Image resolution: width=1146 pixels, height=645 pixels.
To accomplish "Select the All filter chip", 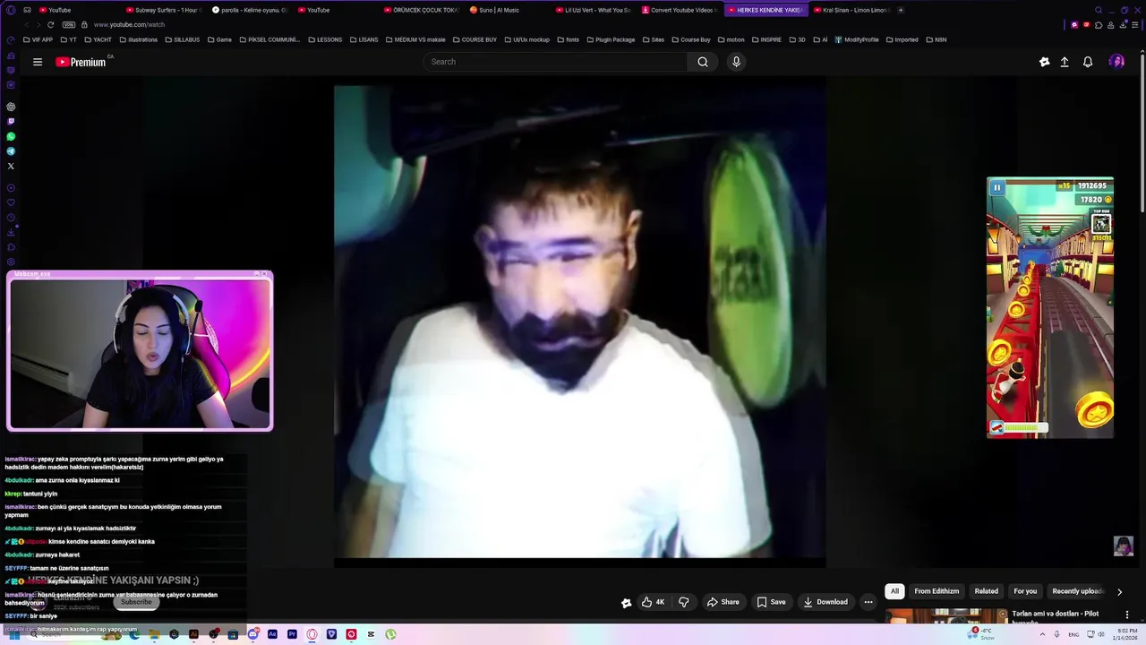I will click(x=894, y=591).
